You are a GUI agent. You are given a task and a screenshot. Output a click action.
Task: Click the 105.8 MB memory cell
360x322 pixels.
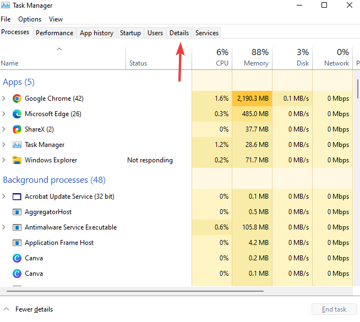(252, 227)
